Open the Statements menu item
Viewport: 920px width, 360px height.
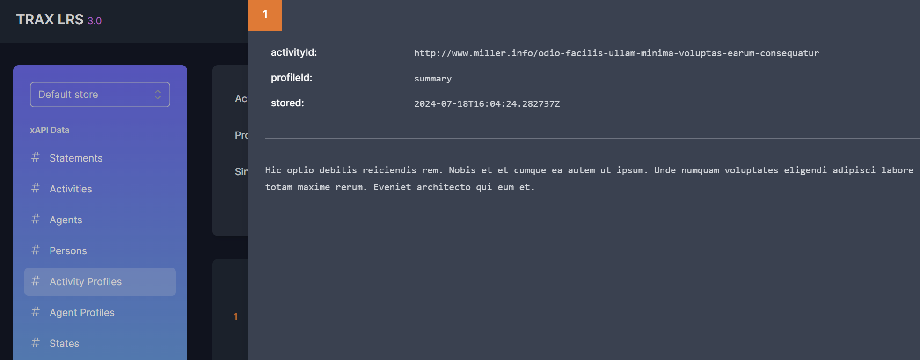(76, 158)
